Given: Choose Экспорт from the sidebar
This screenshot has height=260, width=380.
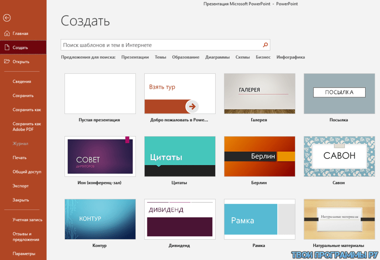Looking at the screenshot, I should coord(21,186).
